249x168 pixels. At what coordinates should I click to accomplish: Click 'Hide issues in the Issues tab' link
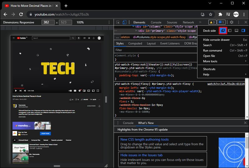[x=141, y=155]
